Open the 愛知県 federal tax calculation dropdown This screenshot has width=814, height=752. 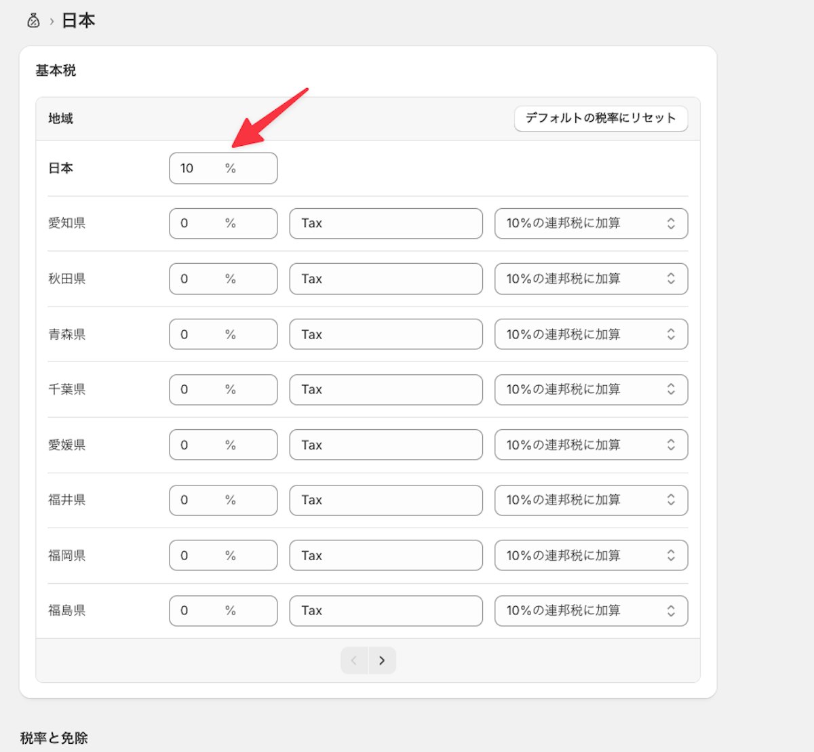pyautogui.click(x=591, y=223)
